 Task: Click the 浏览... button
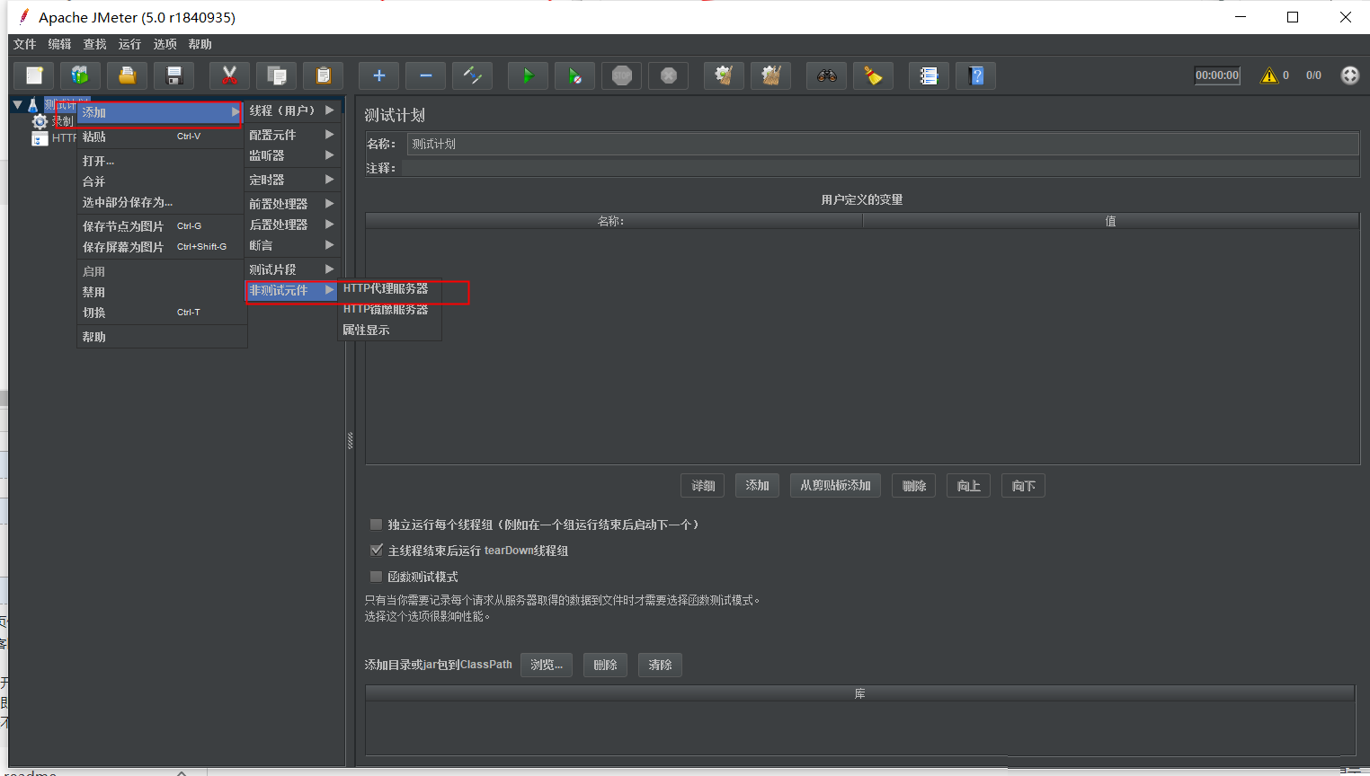[547, 665]
